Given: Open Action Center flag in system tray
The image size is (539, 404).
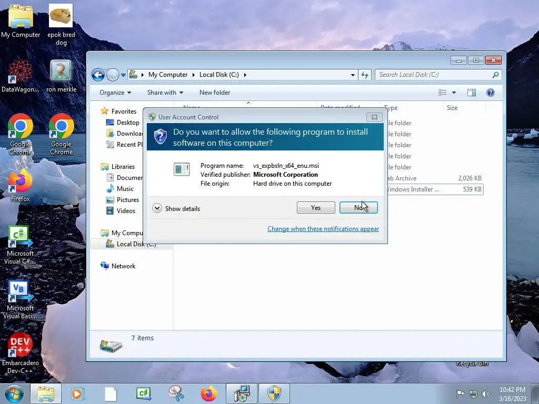Looking at the screenshot, I should click(x=460, y=393).
